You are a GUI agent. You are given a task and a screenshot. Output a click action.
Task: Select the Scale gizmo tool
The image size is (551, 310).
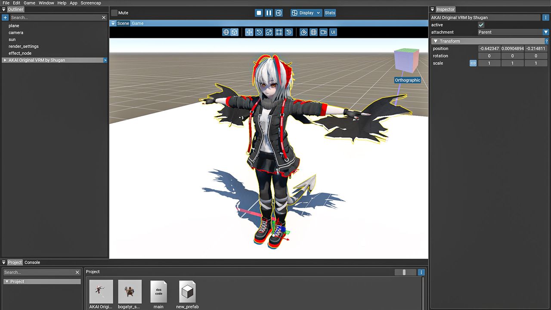click(269, 32)
